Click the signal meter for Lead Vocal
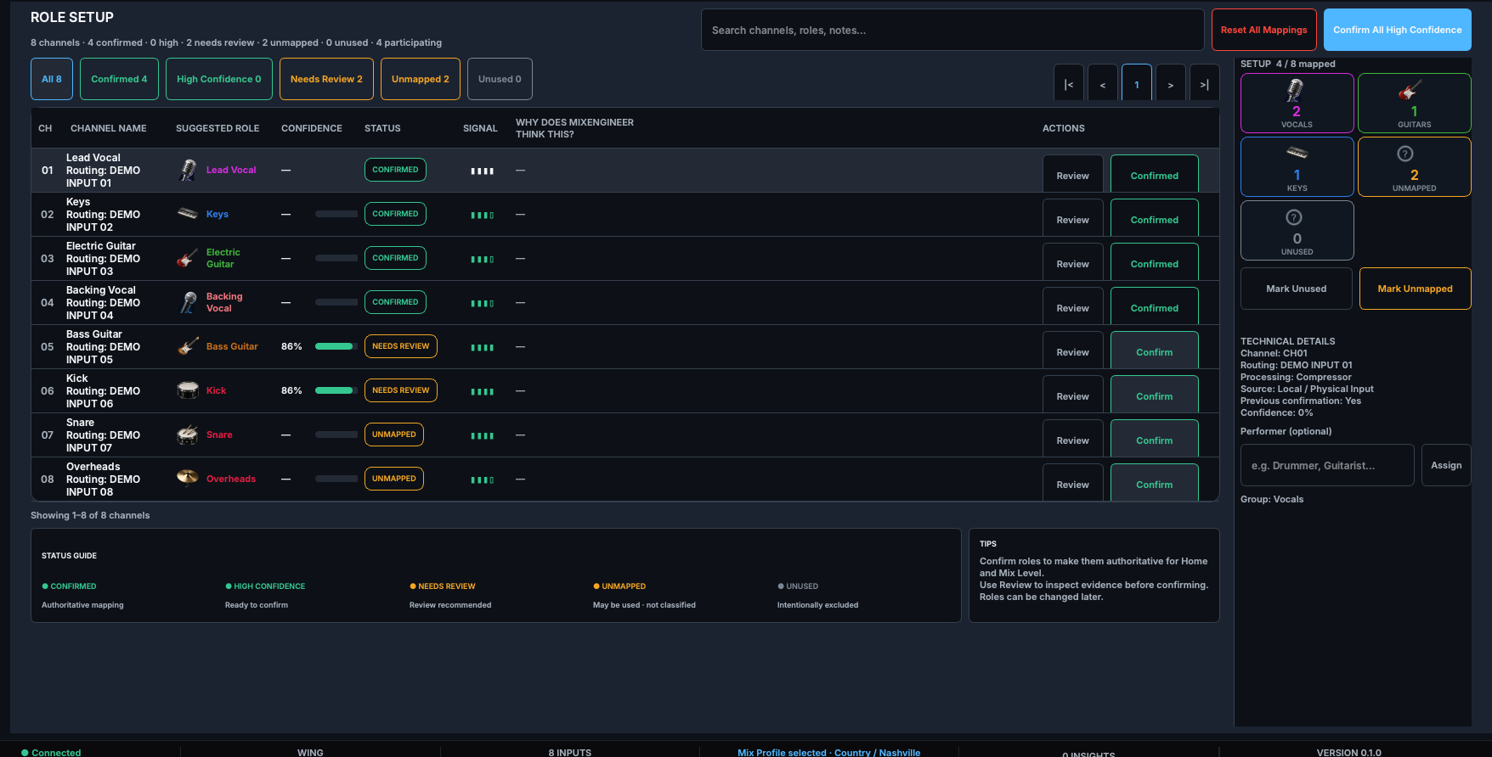Viewport: 1492px width, 757px height. [482, 171]
